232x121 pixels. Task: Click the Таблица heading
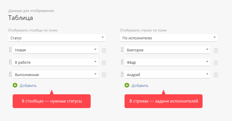coord(21,18)
